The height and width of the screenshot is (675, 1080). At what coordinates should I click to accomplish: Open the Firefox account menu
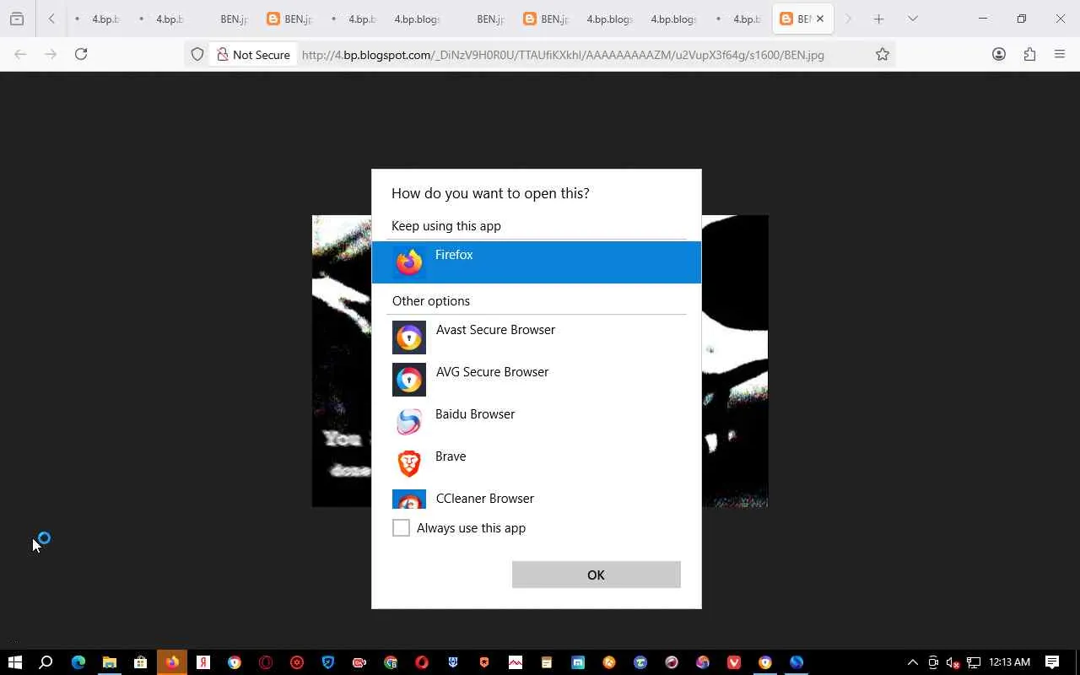pyautogui.click(x=999, y=54)
